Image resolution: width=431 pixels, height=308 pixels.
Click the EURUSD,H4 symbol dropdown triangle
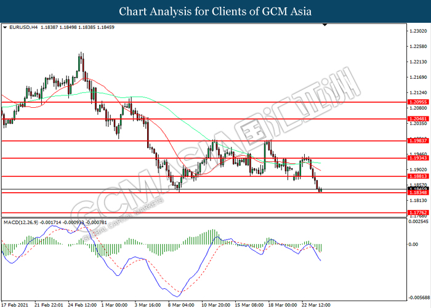[x=5, y=28]
